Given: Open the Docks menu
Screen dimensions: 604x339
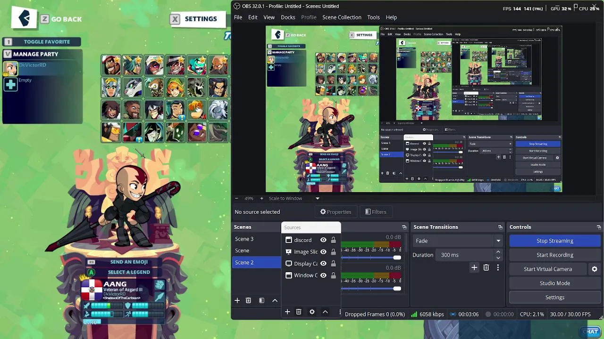Looking at the screenshot, I should click(288, 17).
